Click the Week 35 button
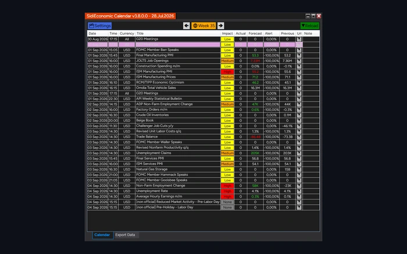407x254 pixels. point(203,26)
